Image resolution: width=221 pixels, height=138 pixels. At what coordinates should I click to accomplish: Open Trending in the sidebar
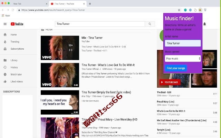pos(15,42)
